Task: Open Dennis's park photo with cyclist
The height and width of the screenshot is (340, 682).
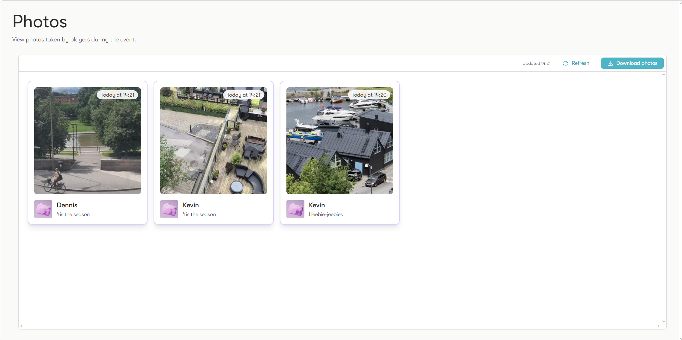Action: click(x=87, y=141)
